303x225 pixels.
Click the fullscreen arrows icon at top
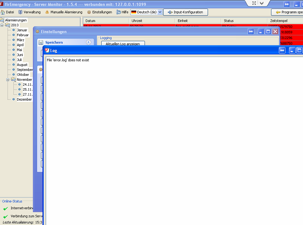(254, 3)
